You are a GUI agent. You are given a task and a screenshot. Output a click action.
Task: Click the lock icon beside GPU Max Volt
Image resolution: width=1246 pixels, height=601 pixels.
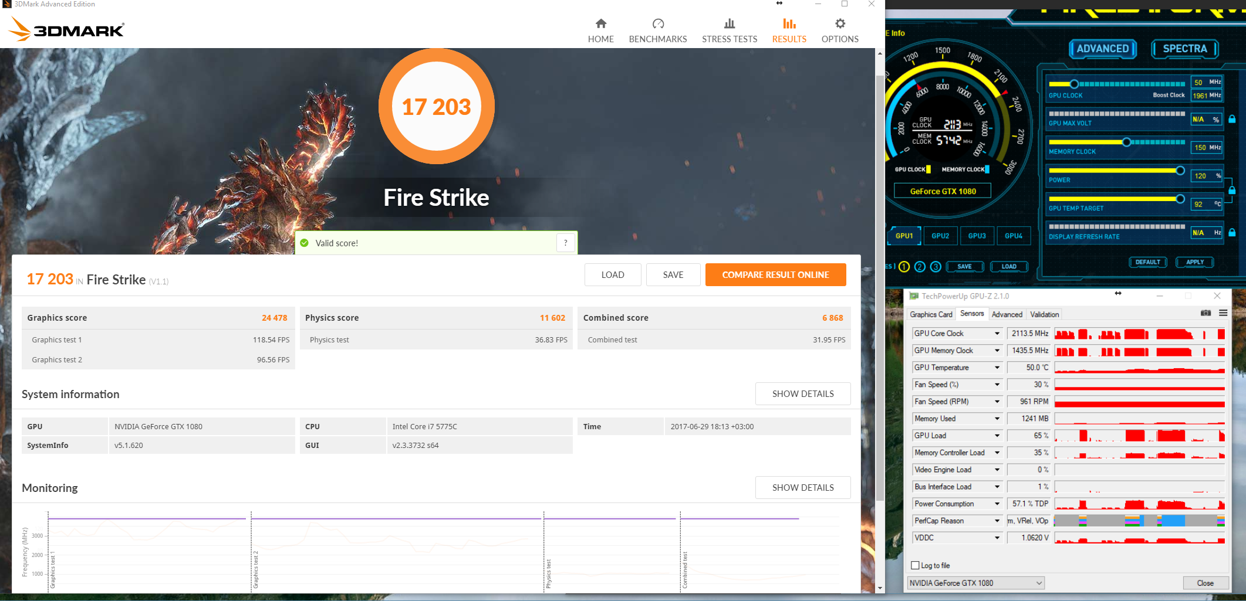point(1232,119)
